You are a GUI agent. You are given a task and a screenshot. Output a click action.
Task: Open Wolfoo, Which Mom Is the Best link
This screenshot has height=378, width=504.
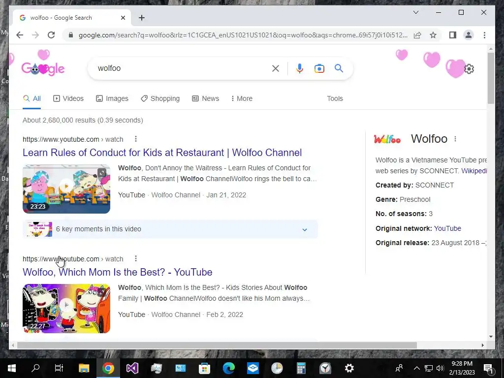[117, 272]
